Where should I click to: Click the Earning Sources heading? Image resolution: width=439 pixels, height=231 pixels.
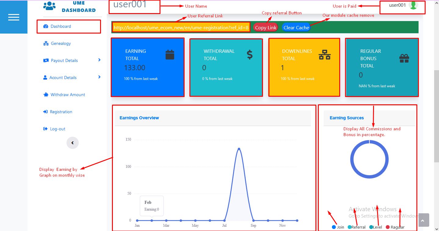(347, 118)
